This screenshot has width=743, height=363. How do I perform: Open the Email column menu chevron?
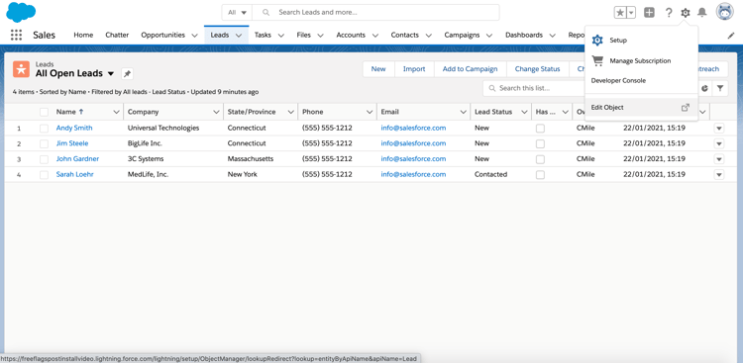(x=464, y=112)
